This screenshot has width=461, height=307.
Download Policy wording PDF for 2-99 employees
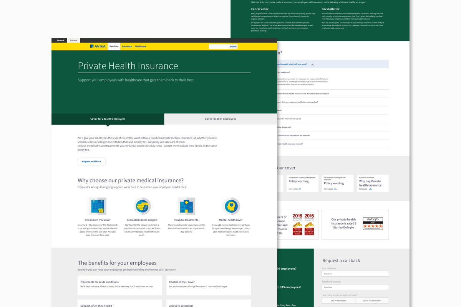click(x=300, y=189)
